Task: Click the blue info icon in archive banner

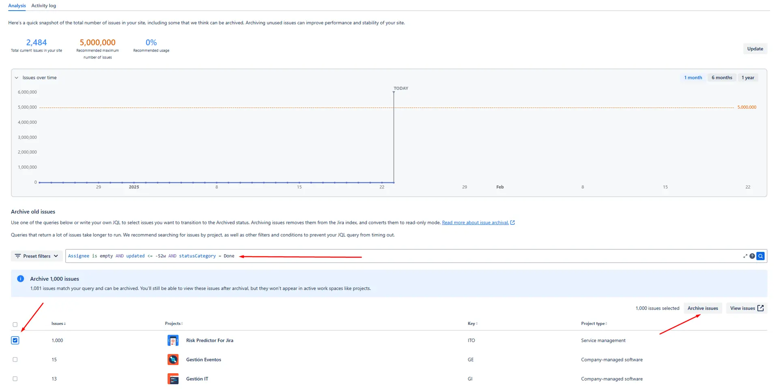Action: coord(21,279)
